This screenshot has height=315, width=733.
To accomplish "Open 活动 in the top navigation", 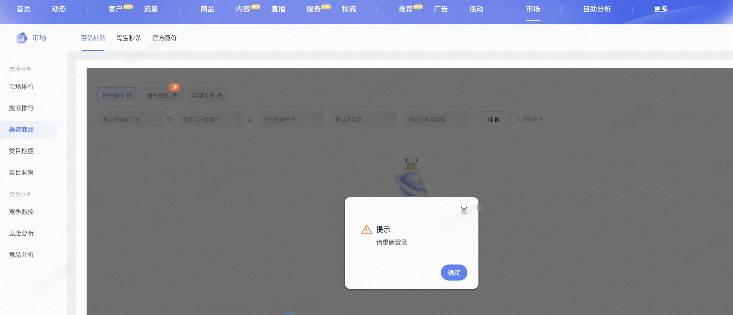I will [x=476, y=9].
